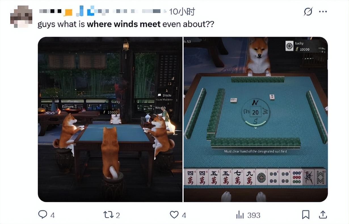This screenshot has height=224, width=349.
Task: Click the 10小时 timestamp link
Action: tap(182, 12)
